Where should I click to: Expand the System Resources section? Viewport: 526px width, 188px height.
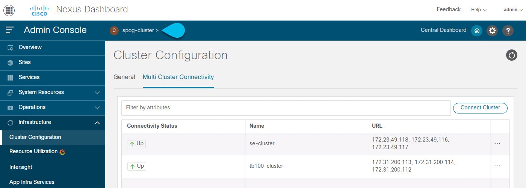pyautogui.click(x=53, y=93)
